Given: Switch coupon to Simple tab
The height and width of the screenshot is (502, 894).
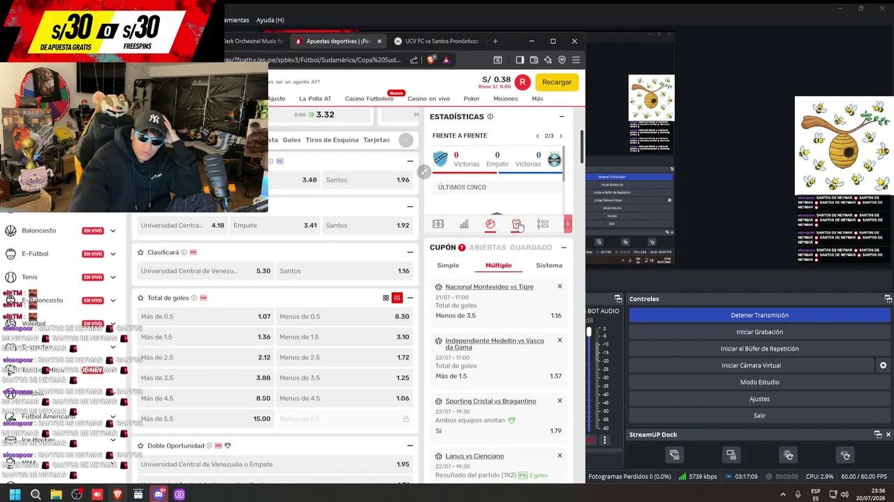Looking at the screenshot, I should pyautogui.click(x=448, y=265).
